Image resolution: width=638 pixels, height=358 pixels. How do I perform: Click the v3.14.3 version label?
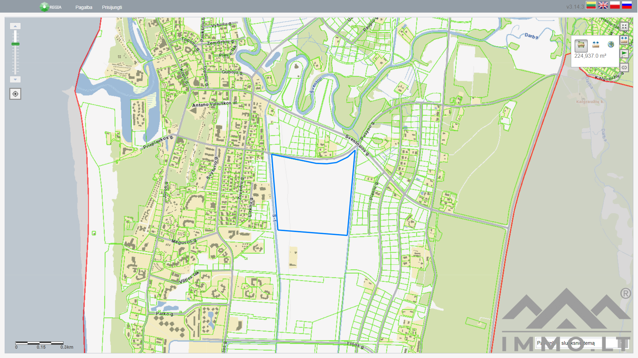coord(575,7)
